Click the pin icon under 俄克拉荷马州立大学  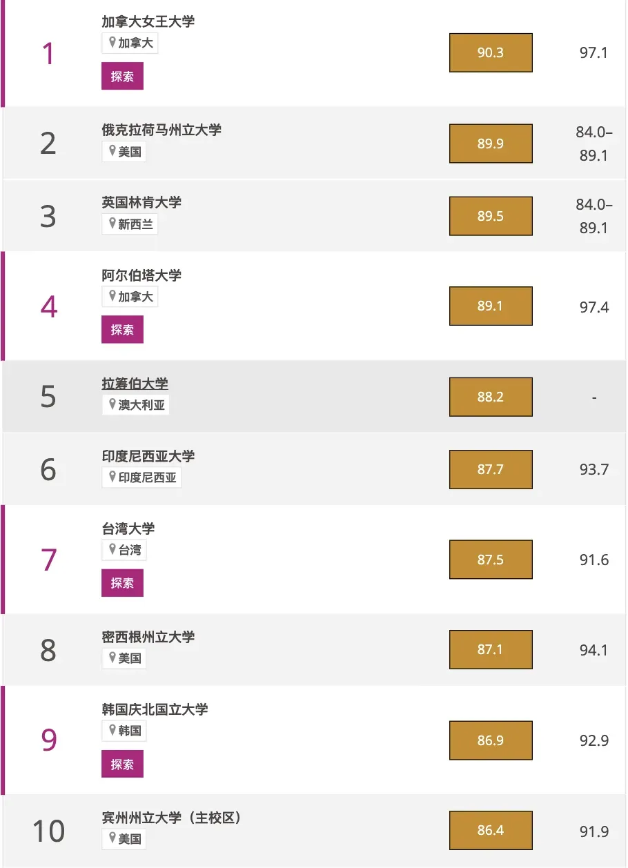(x=112, y=151)
